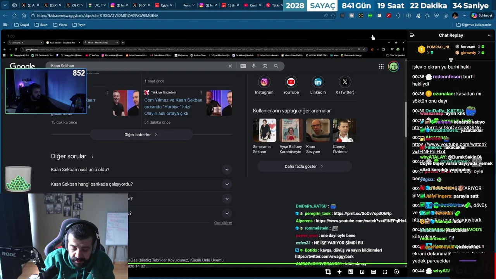Click the Geri bildirim feedback link
Screen dimensions: 496x279
[x=223, y=223]
